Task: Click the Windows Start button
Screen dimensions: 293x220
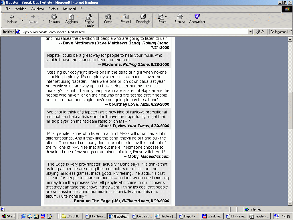Action: pyautogui.click(x=8, y=216)
